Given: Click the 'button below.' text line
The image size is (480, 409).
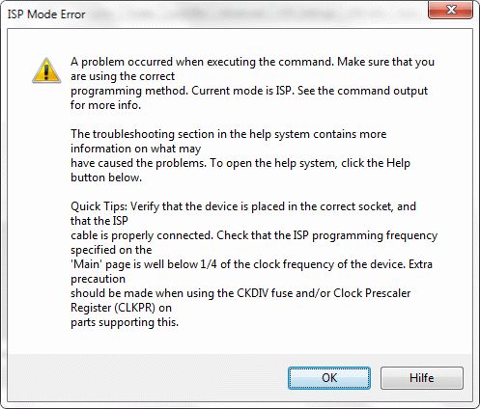Looking at the screenshot, I should tap(106, 177).
